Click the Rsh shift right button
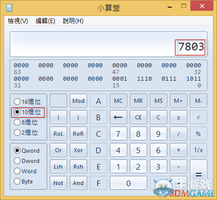Viewport: 217px width, 200px height. [78, 167]
